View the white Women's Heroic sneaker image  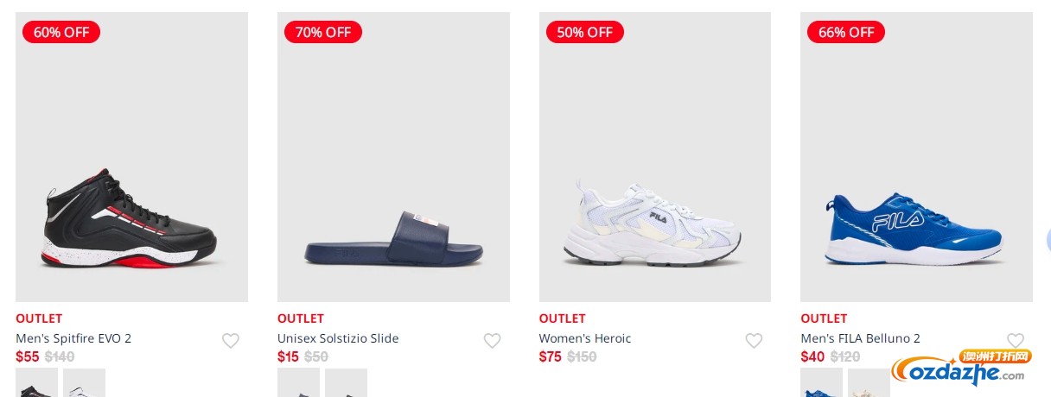(x=655, y=157)
